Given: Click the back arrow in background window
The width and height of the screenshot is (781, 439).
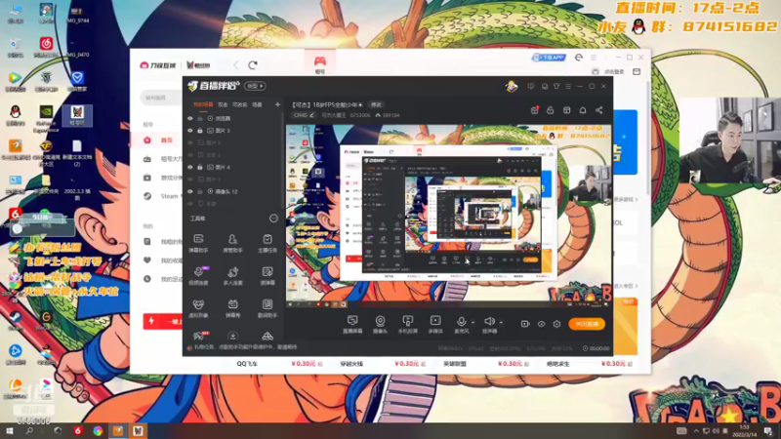Looking at the screenshot, I should [x=236, y=64].
